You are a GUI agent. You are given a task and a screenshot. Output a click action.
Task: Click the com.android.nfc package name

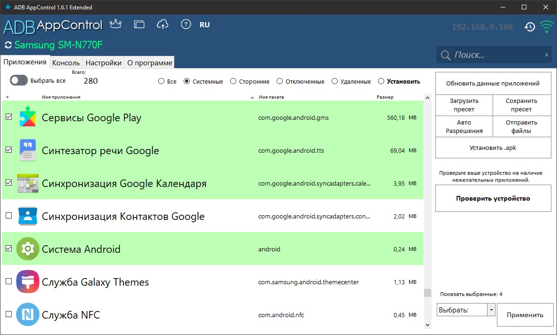pos(281,315)
